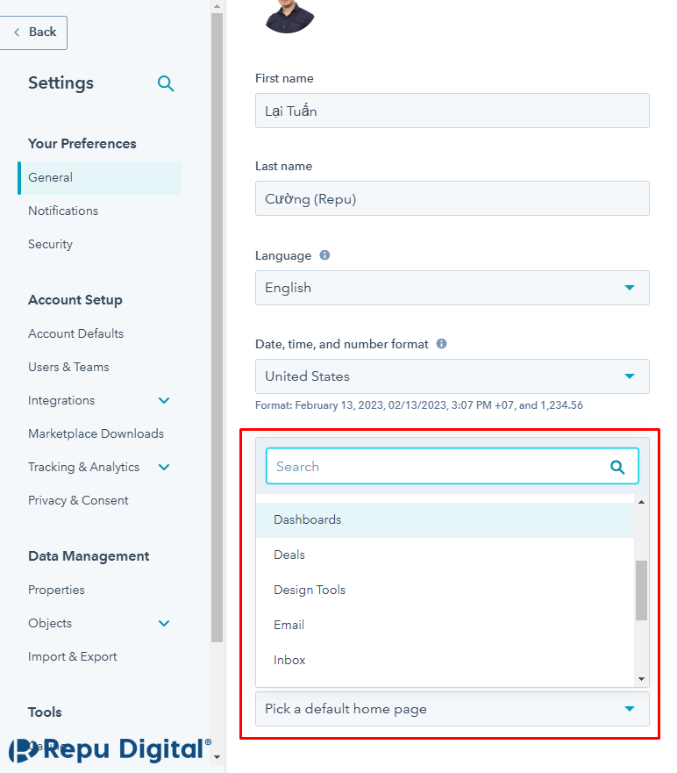Open Account Defaults settings

click(76, 333)
